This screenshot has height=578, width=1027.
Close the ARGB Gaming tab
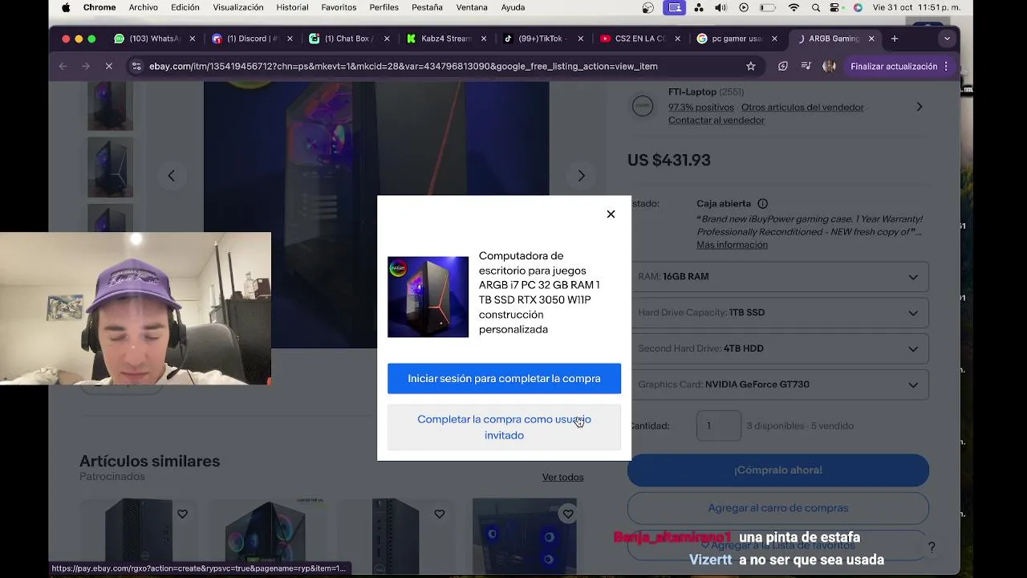coord(871,39)
